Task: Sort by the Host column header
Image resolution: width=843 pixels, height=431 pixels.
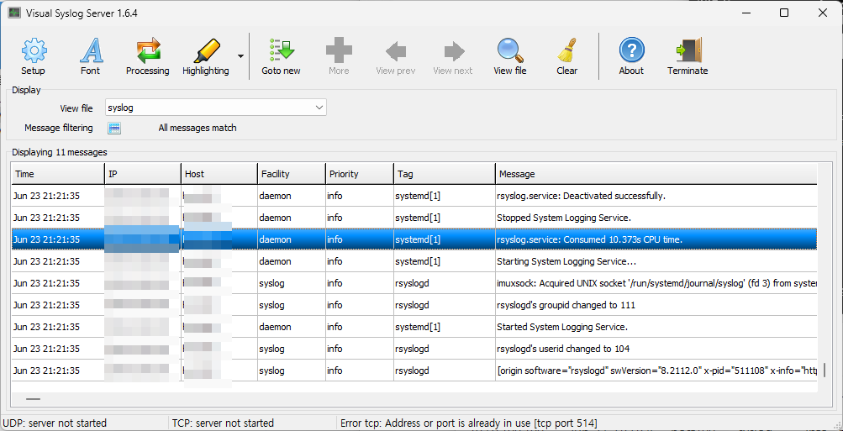Action: click(219, 174)
